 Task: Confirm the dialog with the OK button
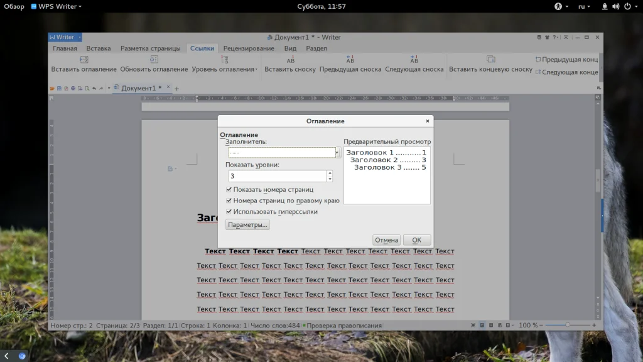pyautogui.click(x=417, y=240)
